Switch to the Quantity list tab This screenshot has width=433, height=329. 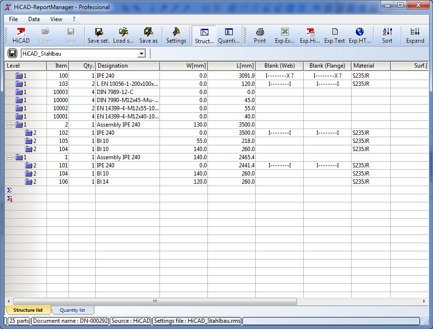[x=72, y=310]
